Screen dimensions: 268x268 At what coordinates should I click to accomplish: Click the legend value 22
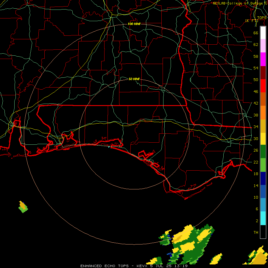point(256,162)
